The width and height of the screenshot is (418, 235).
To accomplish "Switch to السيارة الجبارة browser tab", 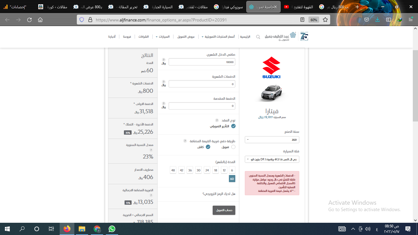I will [159, 7].
